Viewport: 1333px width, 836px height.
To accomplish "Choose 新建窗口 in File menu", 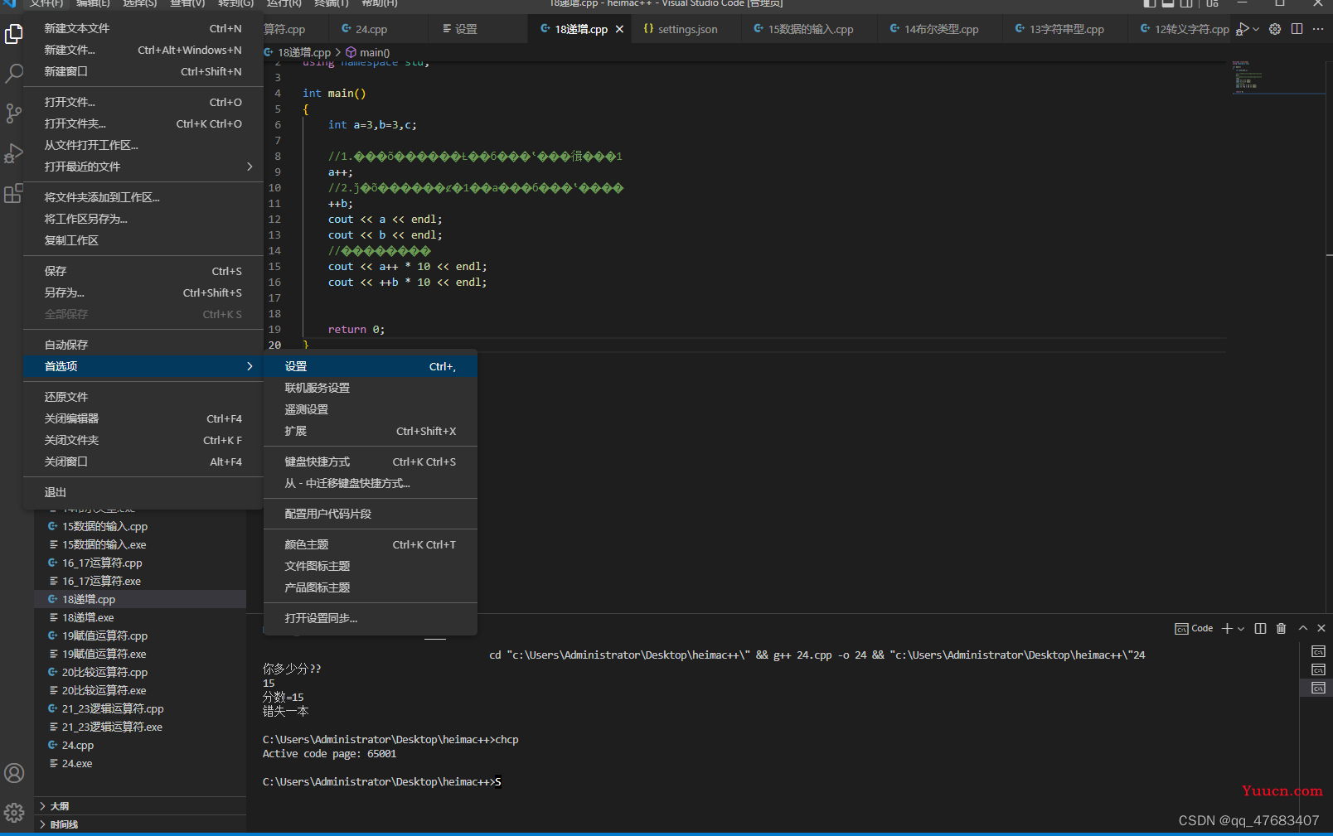I will point(143,71).
